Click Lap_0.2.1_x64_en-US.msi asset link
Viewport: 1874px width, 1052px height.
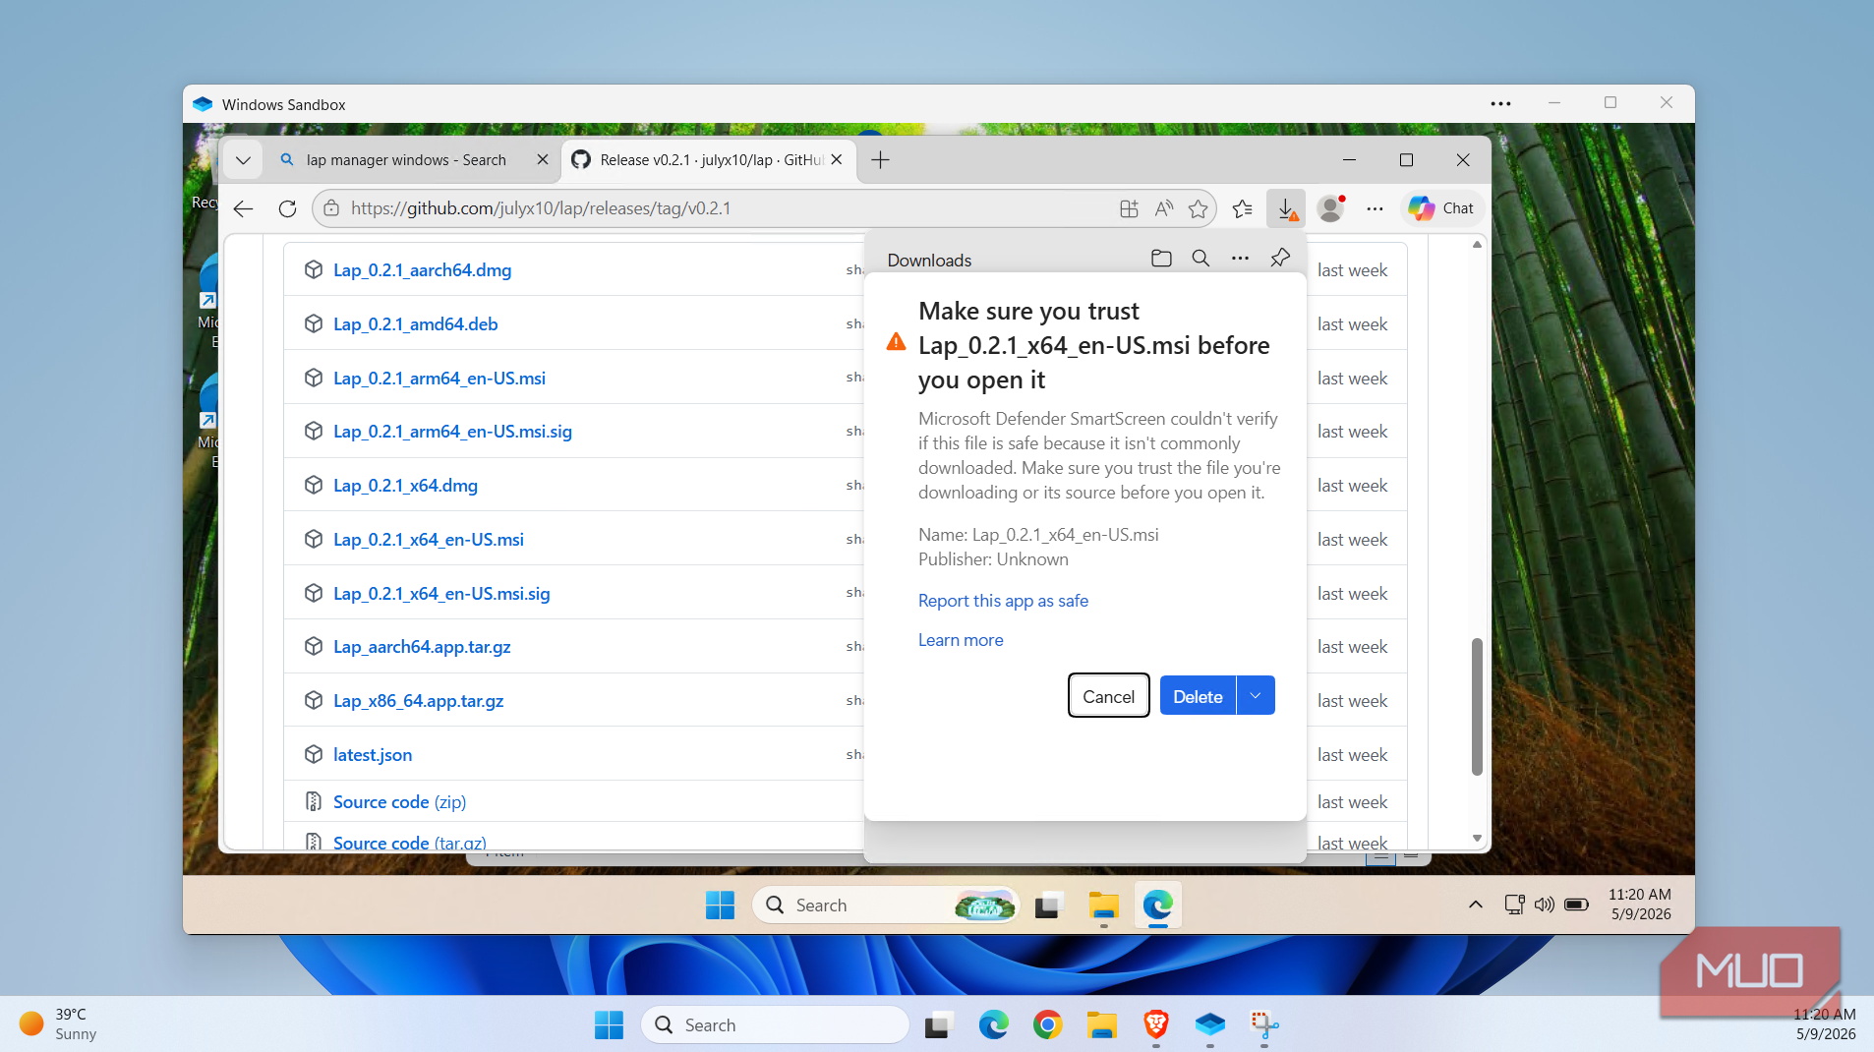(428, 540)
